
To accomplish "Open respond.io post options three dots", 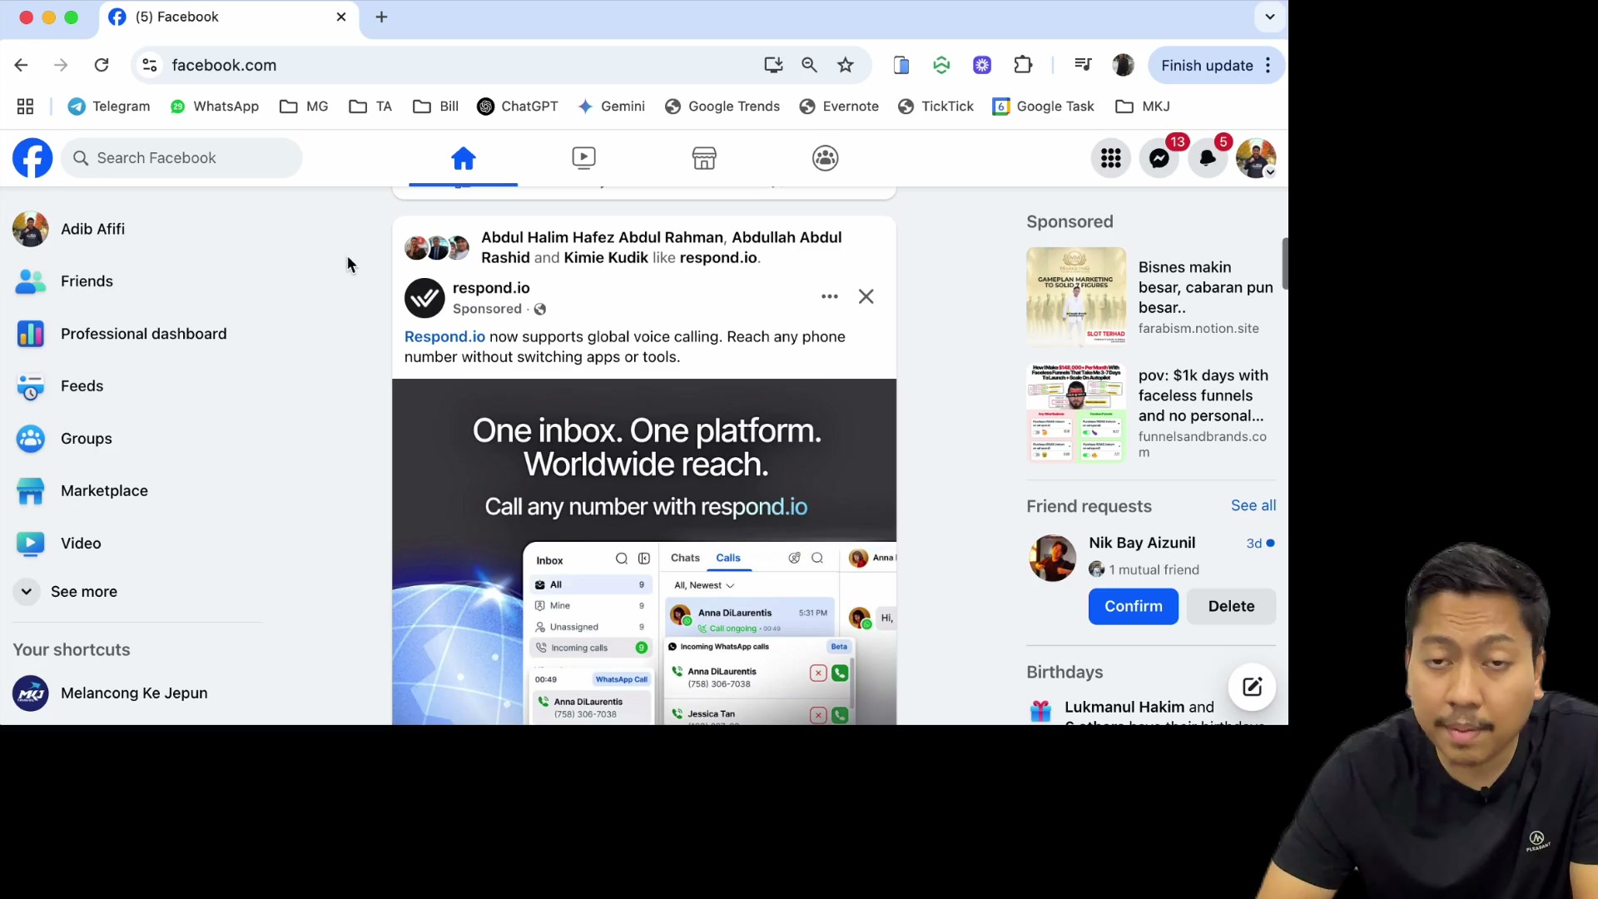I will point(830,296).
